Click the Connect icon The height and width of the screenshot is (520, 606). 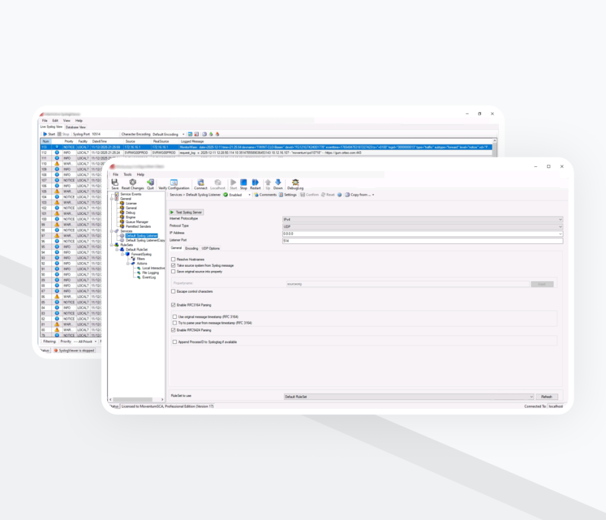(201, 183)
